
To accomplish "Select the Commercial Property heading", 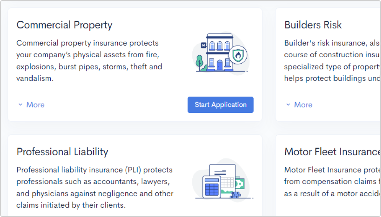I will point(64,25).
